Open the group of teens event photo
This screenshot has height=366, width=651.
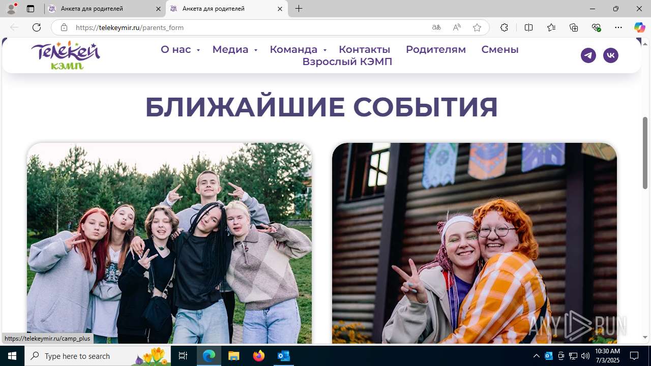coord(169,243)
